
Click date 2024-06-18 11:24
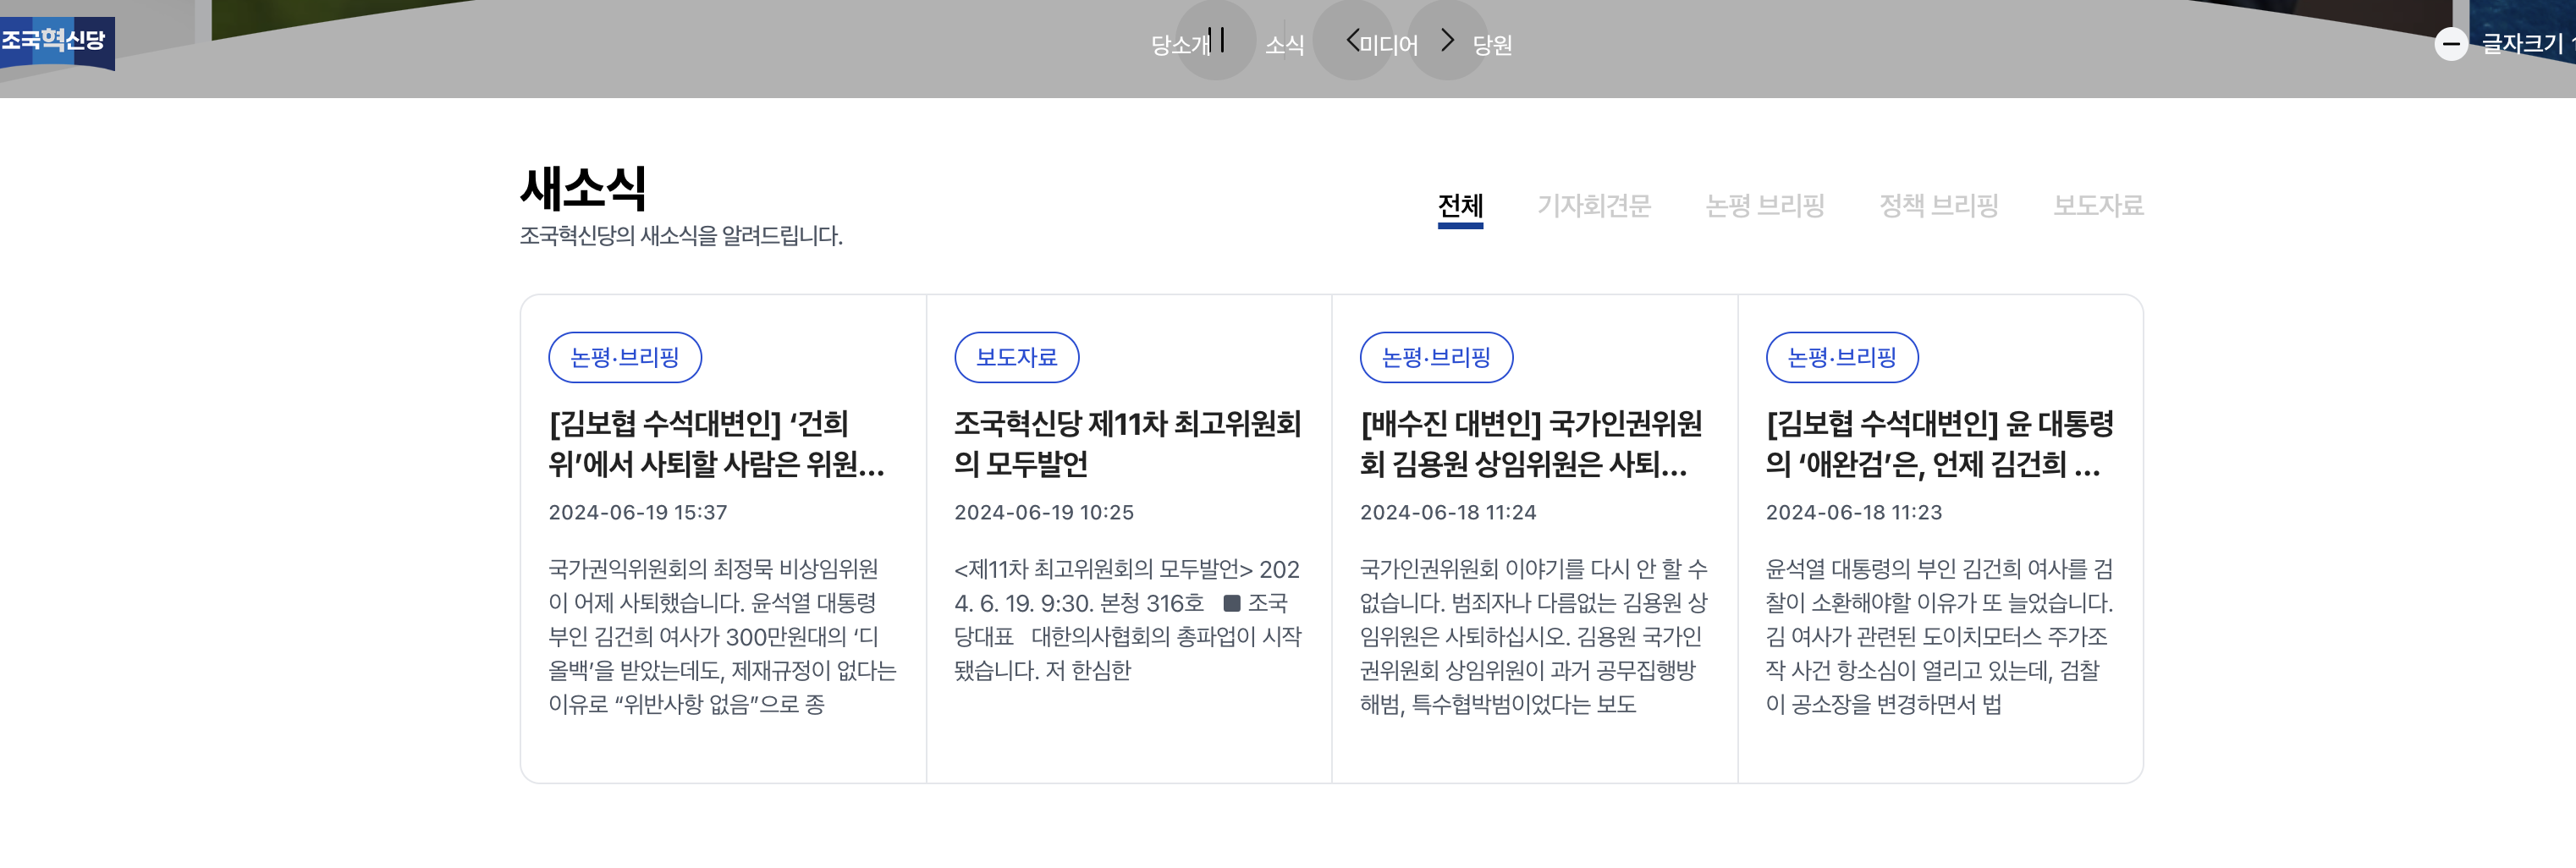point(1448,513)
